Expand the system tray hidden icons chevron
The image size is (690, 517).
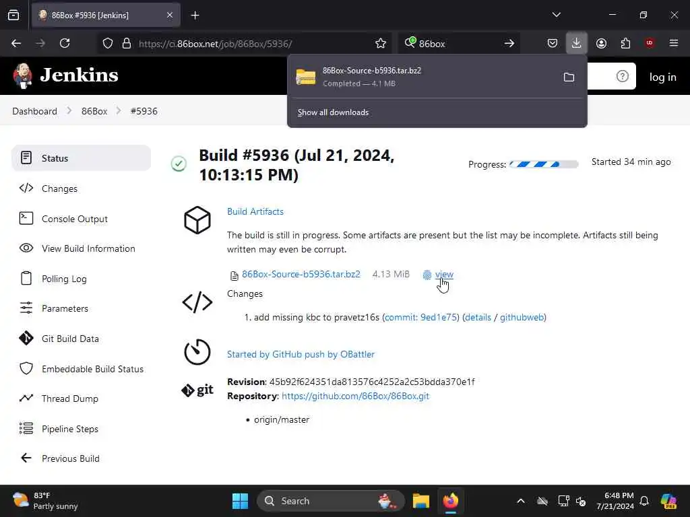(x=521, y=501)
